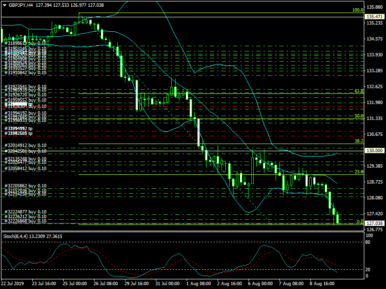Viewport: 386px width, 289px height.
Task: Click the 25 Jul 00:00 time label
Action: 75,284
